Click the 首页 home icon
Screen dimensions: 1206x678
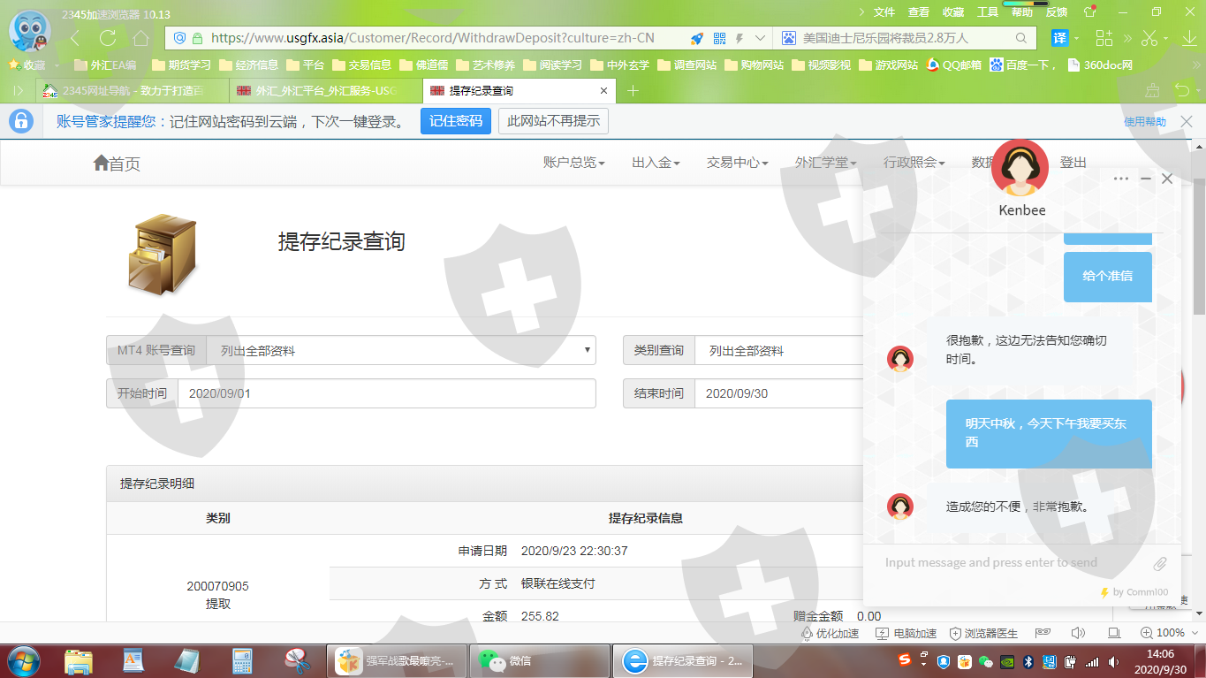102,163
